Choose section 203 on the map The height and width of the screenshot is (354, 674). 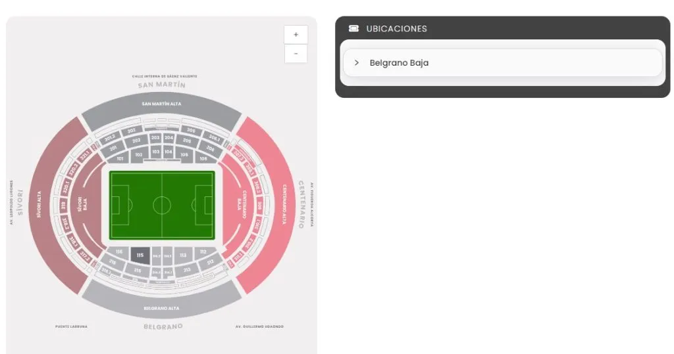(x=155, y=138)
